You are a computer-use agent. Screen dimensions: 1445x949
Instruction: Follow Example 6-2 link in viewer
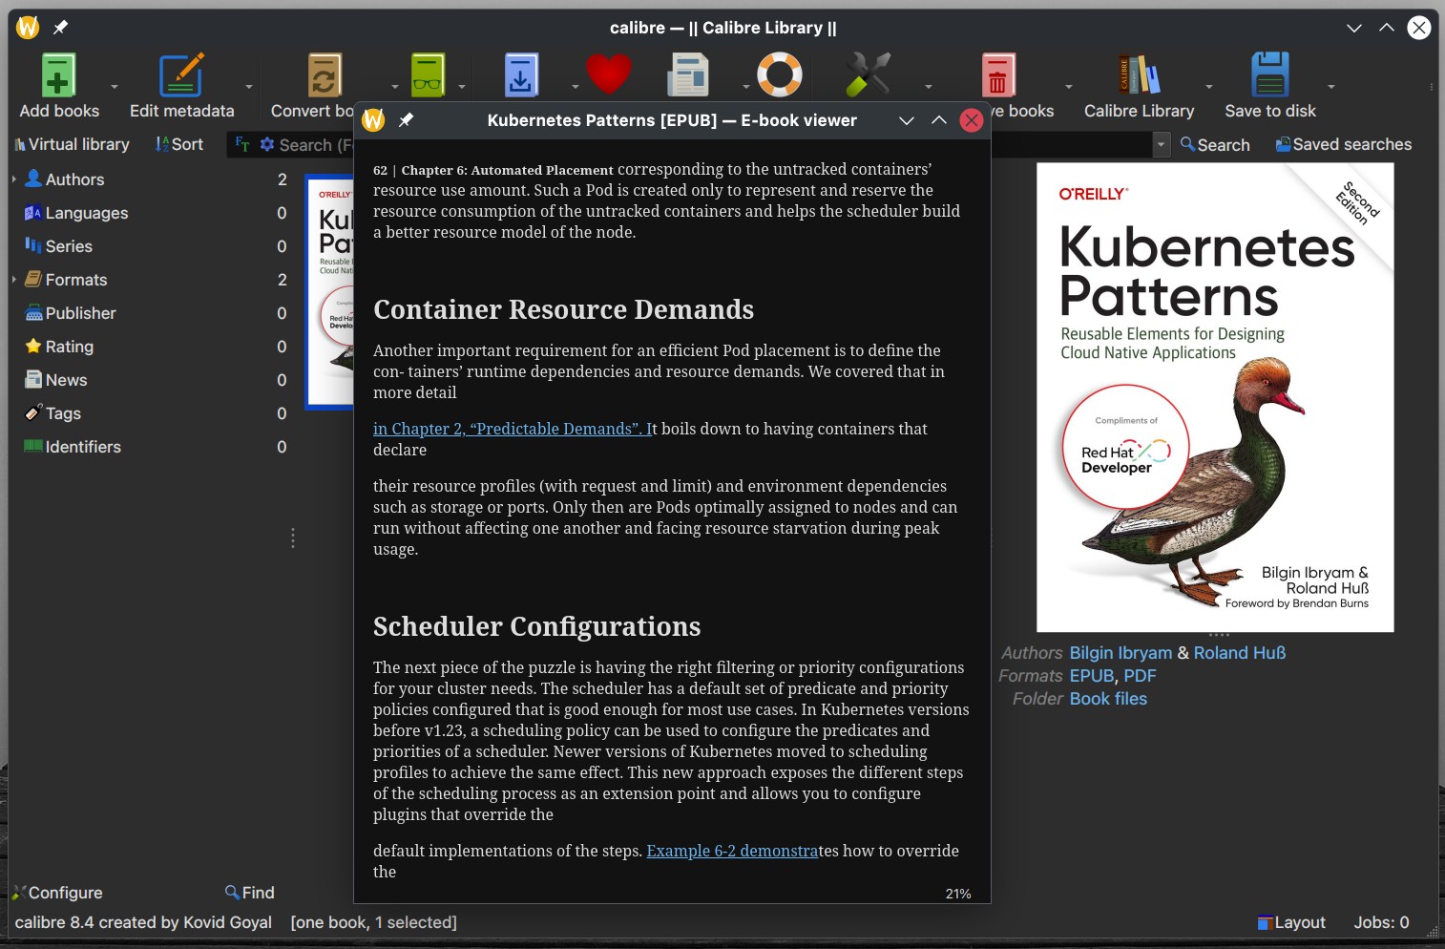point(732,851)
